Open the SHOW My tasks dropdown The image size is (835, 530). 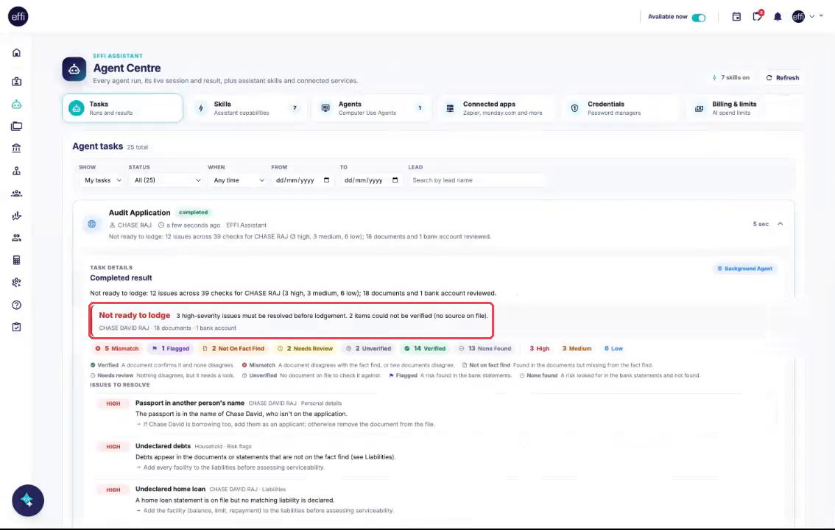(x=103, y=180)
